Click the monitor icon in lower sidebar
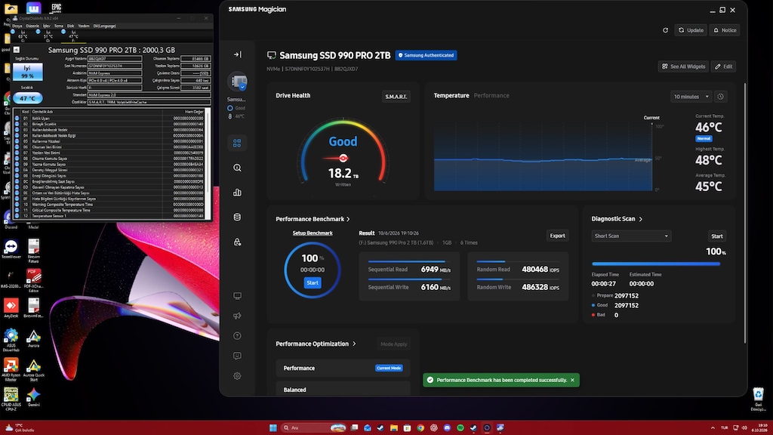773x435 pixels. pyautogui.click(x=237, y=296)
